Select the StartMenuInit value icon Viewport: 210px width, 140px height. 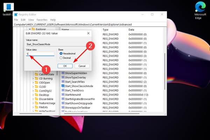tap(63, 94)
